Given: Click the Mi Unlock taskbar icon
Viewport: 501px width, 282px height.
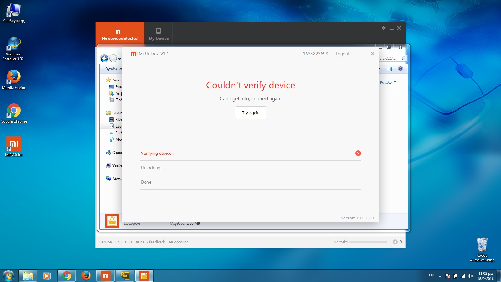Looking at the screenshot, I should (144, 276).
